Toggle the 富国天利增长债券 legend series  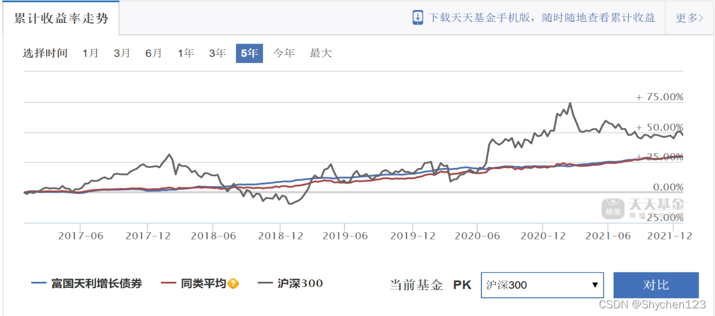point(87,284)
